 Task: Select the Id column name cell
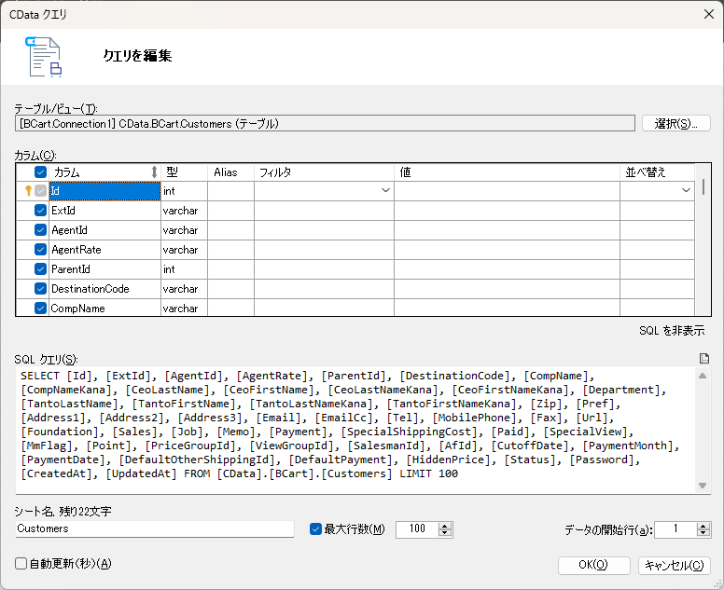pyautogui.click(x=104, y=190)
